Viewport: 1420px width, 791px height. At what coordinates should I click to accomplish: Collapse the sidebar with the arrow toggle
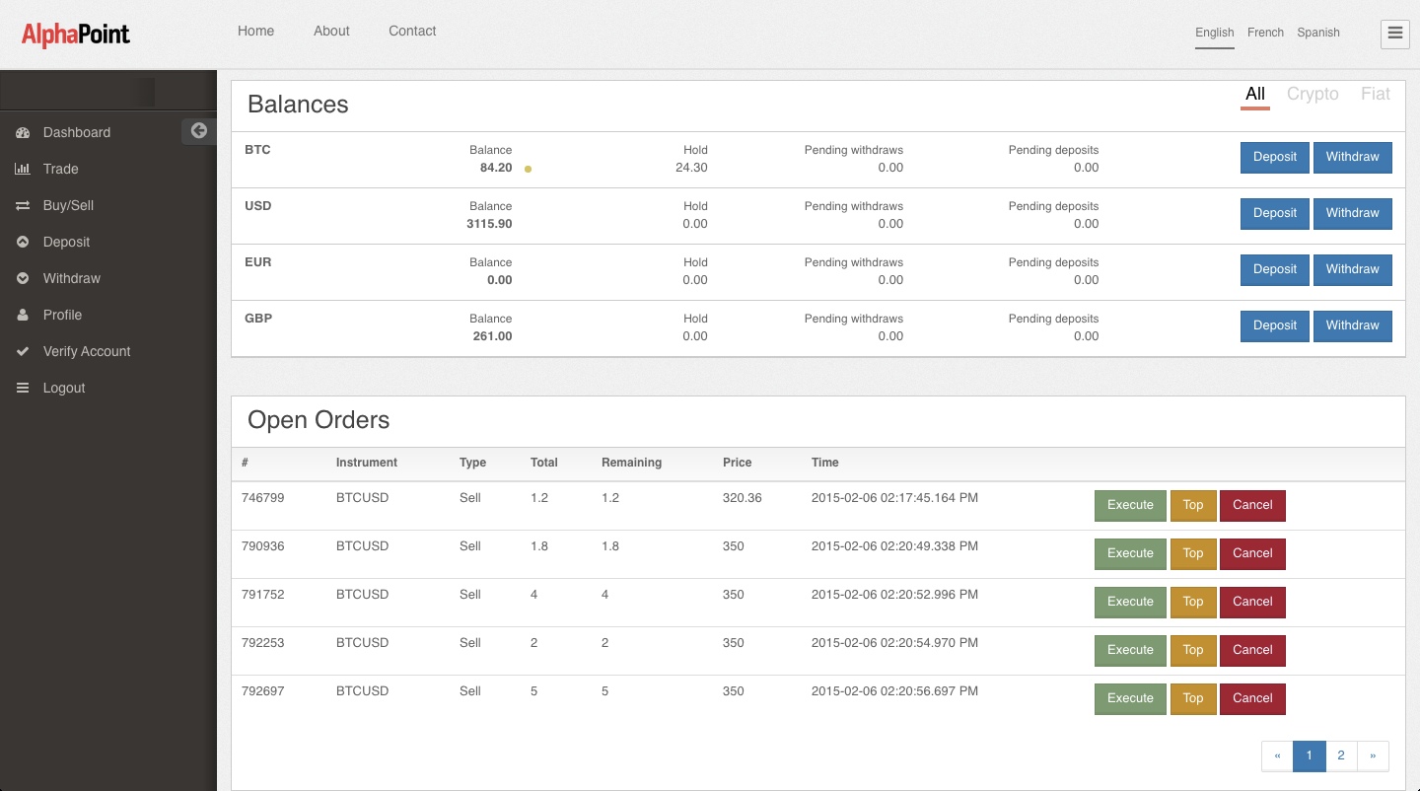198,130
